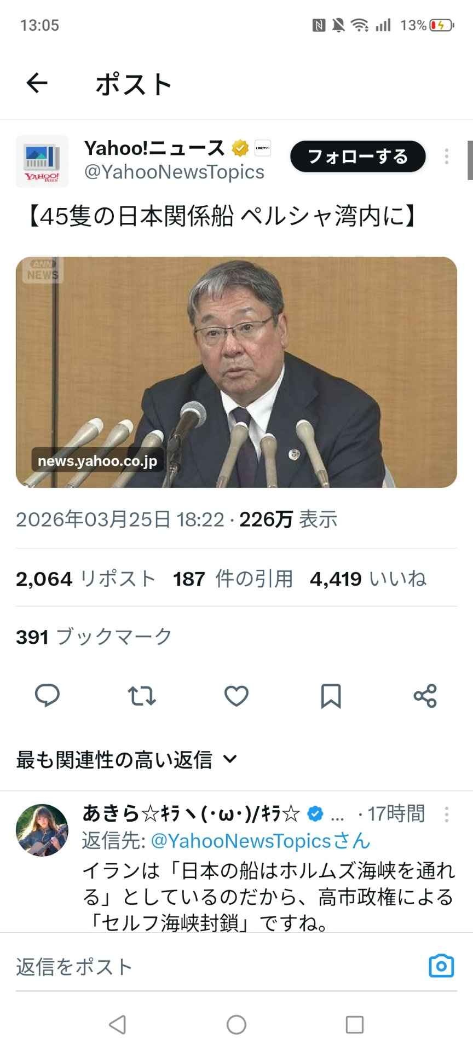Viewport: 473px width, 1051px height.
Task: Tap the back arrow icon
Action: click(x=37, y=83)
